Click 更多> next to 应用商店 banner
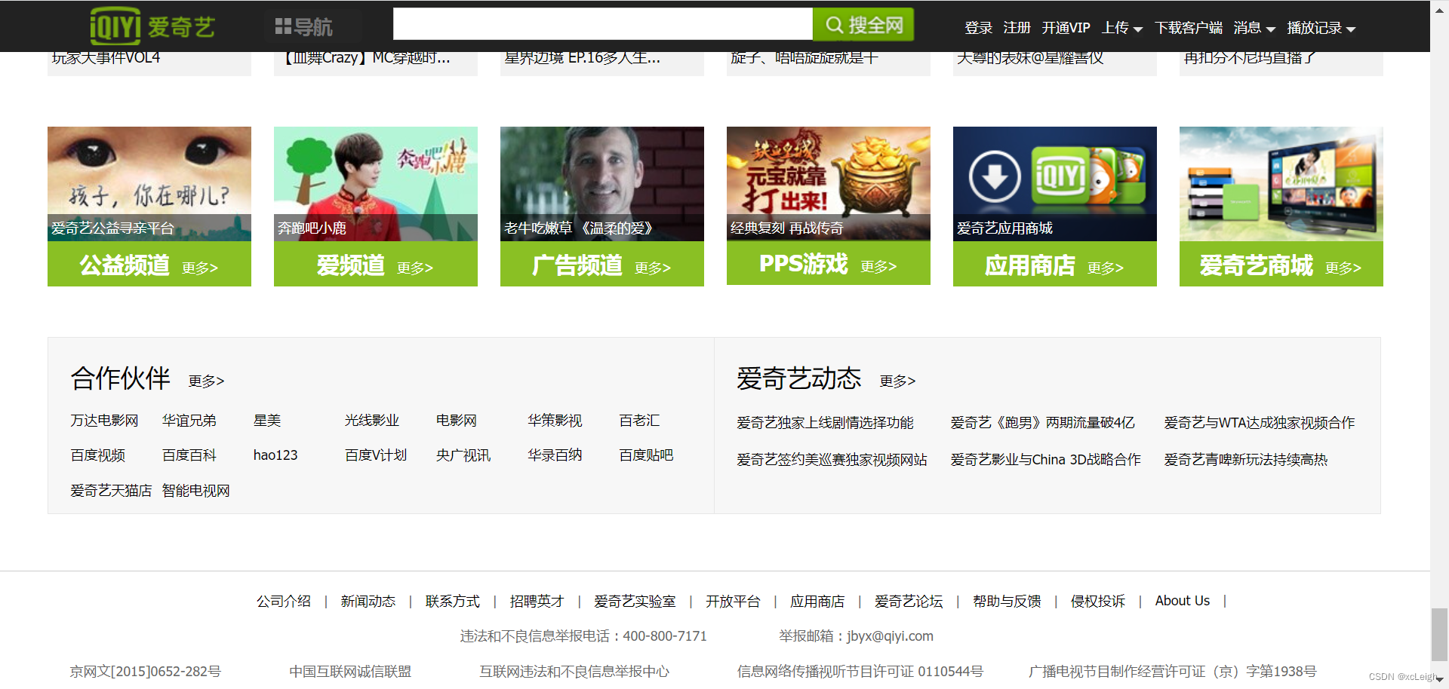 (x=1106, y=268)
